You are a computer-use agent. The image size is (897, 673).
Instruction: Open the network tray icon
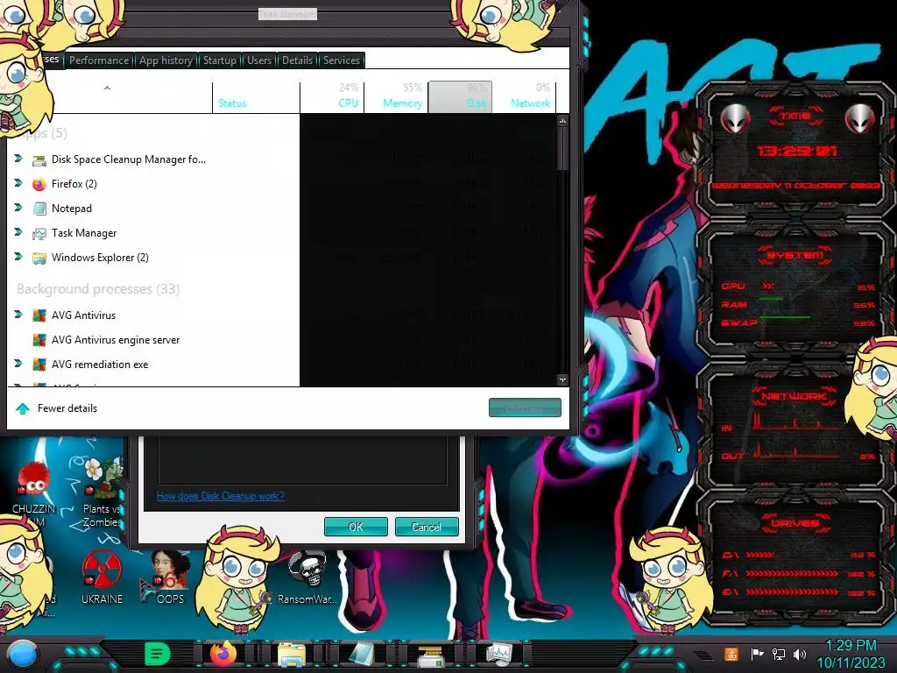[778, 654]
